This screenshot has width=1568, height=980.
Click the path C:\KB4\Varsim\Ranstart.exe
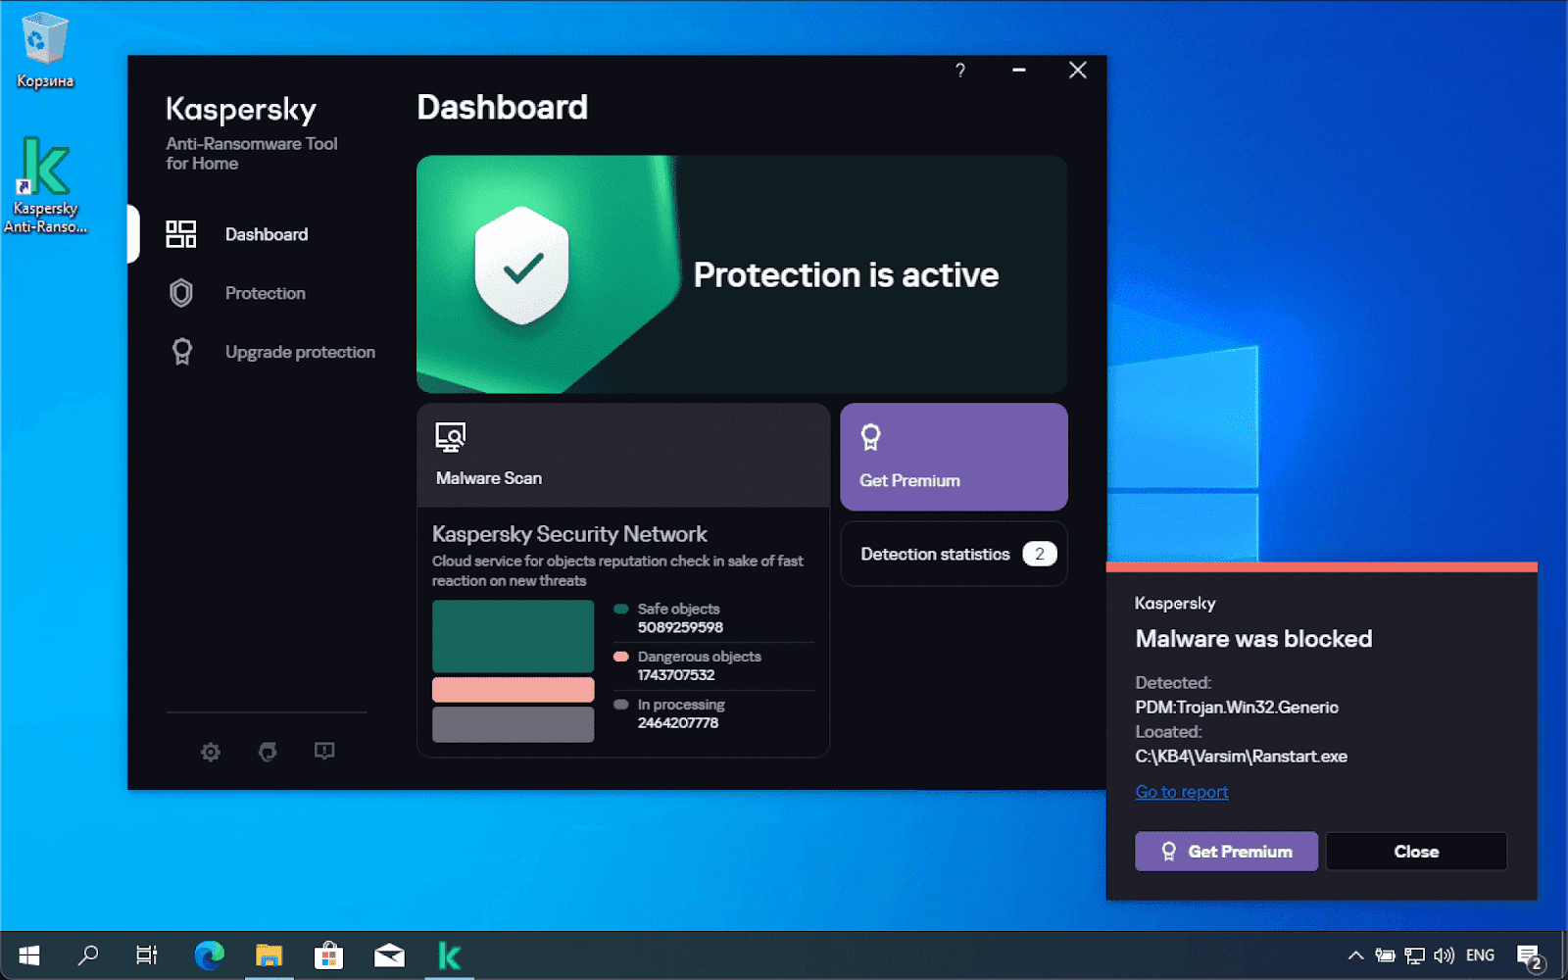1241,757
